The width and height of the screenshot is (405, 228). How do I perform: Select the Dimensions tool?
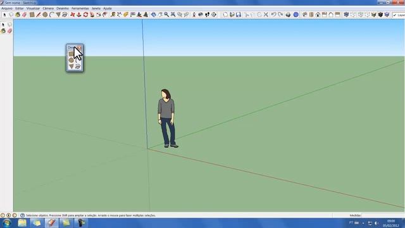(x=120, y=15)
